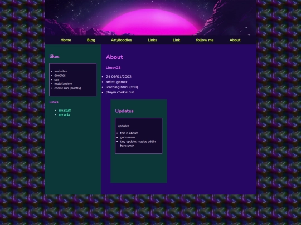Select the Limey23 username text

pyautogui.click(x=113, y=68)
